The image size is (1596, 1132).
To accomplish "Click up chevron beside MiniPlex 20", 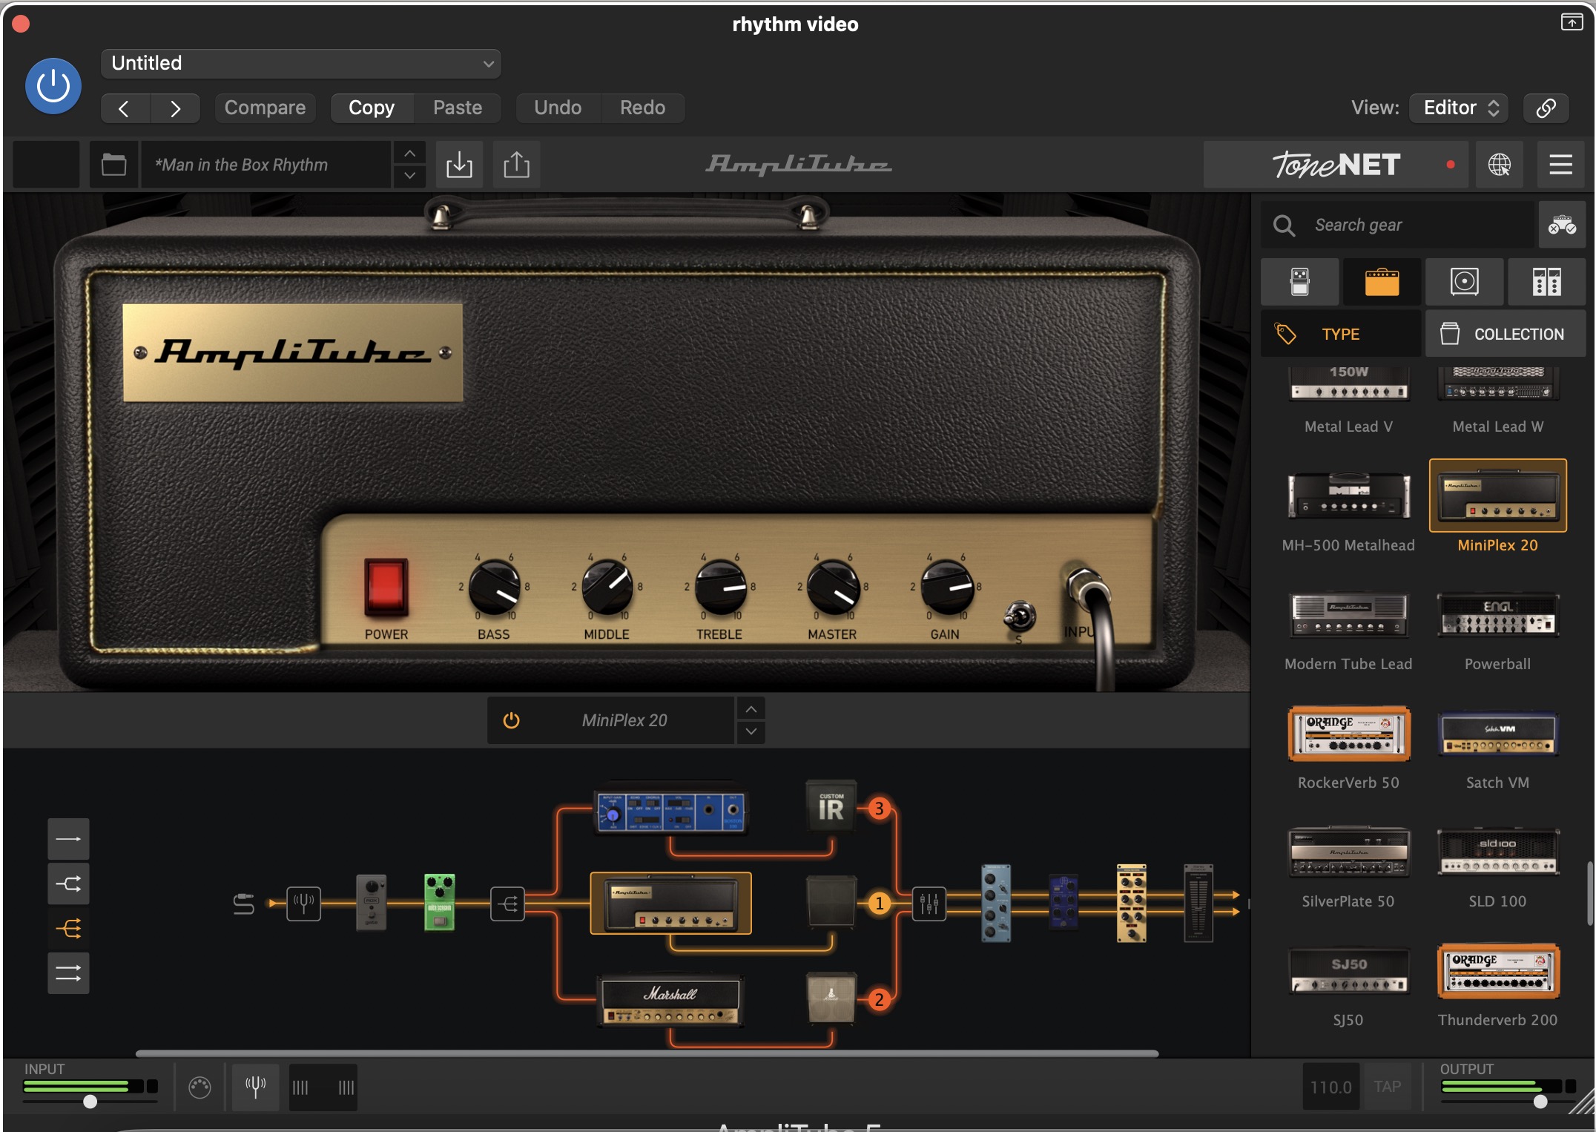I will click(751, 709).
